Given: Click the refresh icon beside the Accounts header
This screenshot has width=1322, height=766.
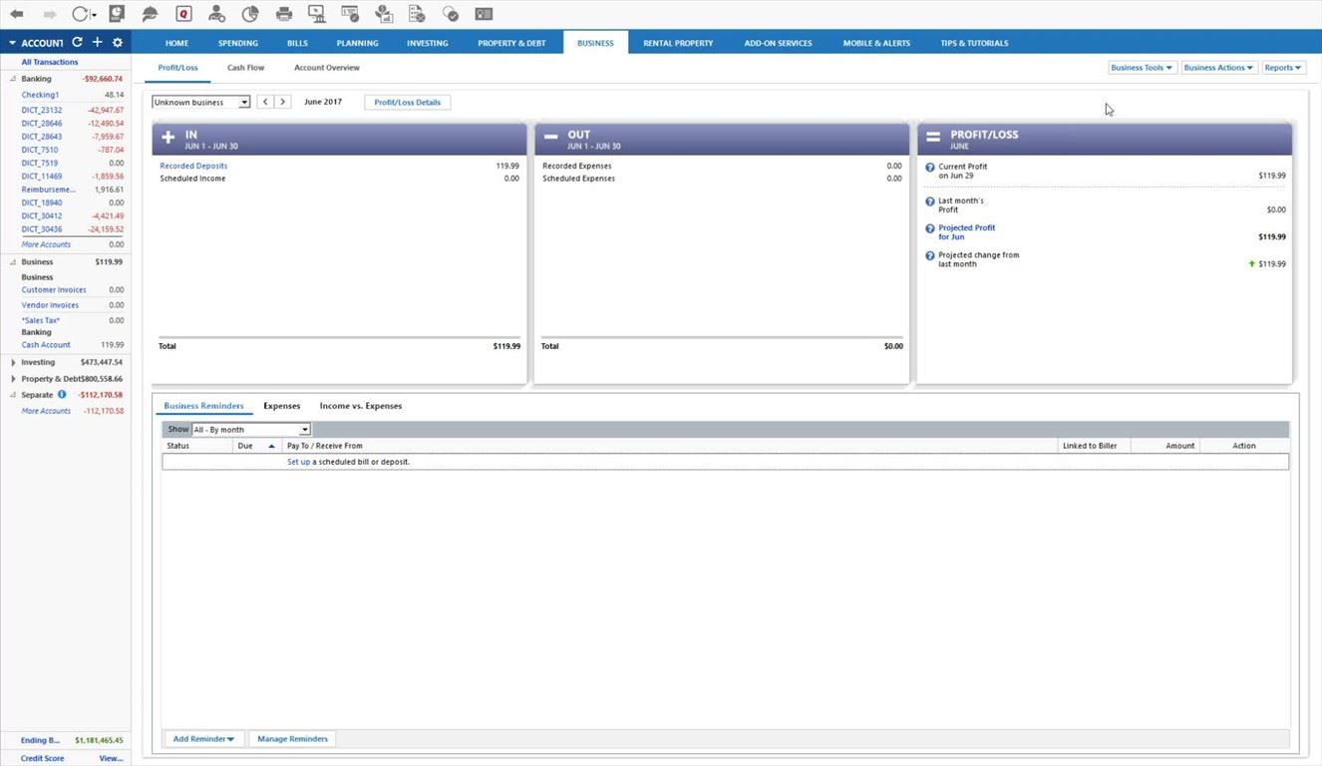Looking at the screenshot, I should [x=77, y=43].
